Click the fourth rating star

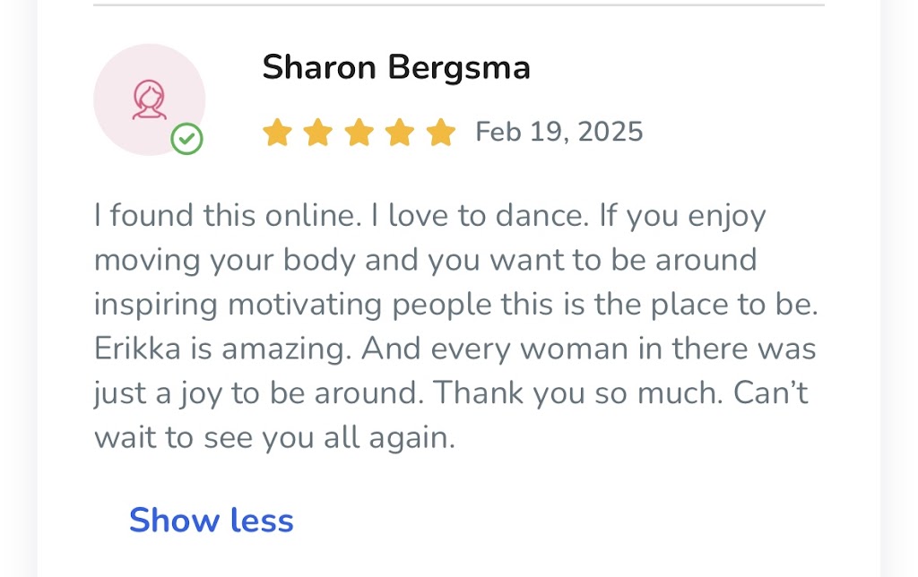(400, 133)
